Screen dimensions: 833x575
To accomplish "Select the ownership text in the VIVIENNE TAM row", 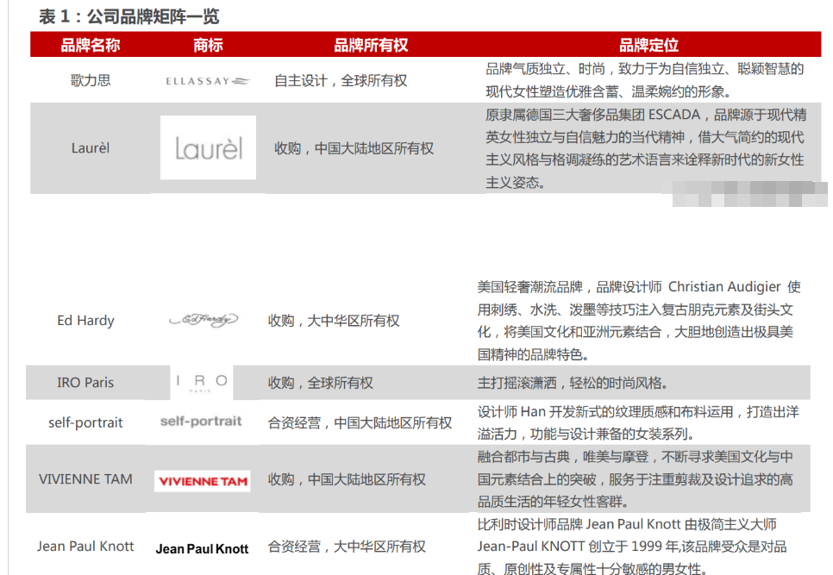I will coord(347,479).
